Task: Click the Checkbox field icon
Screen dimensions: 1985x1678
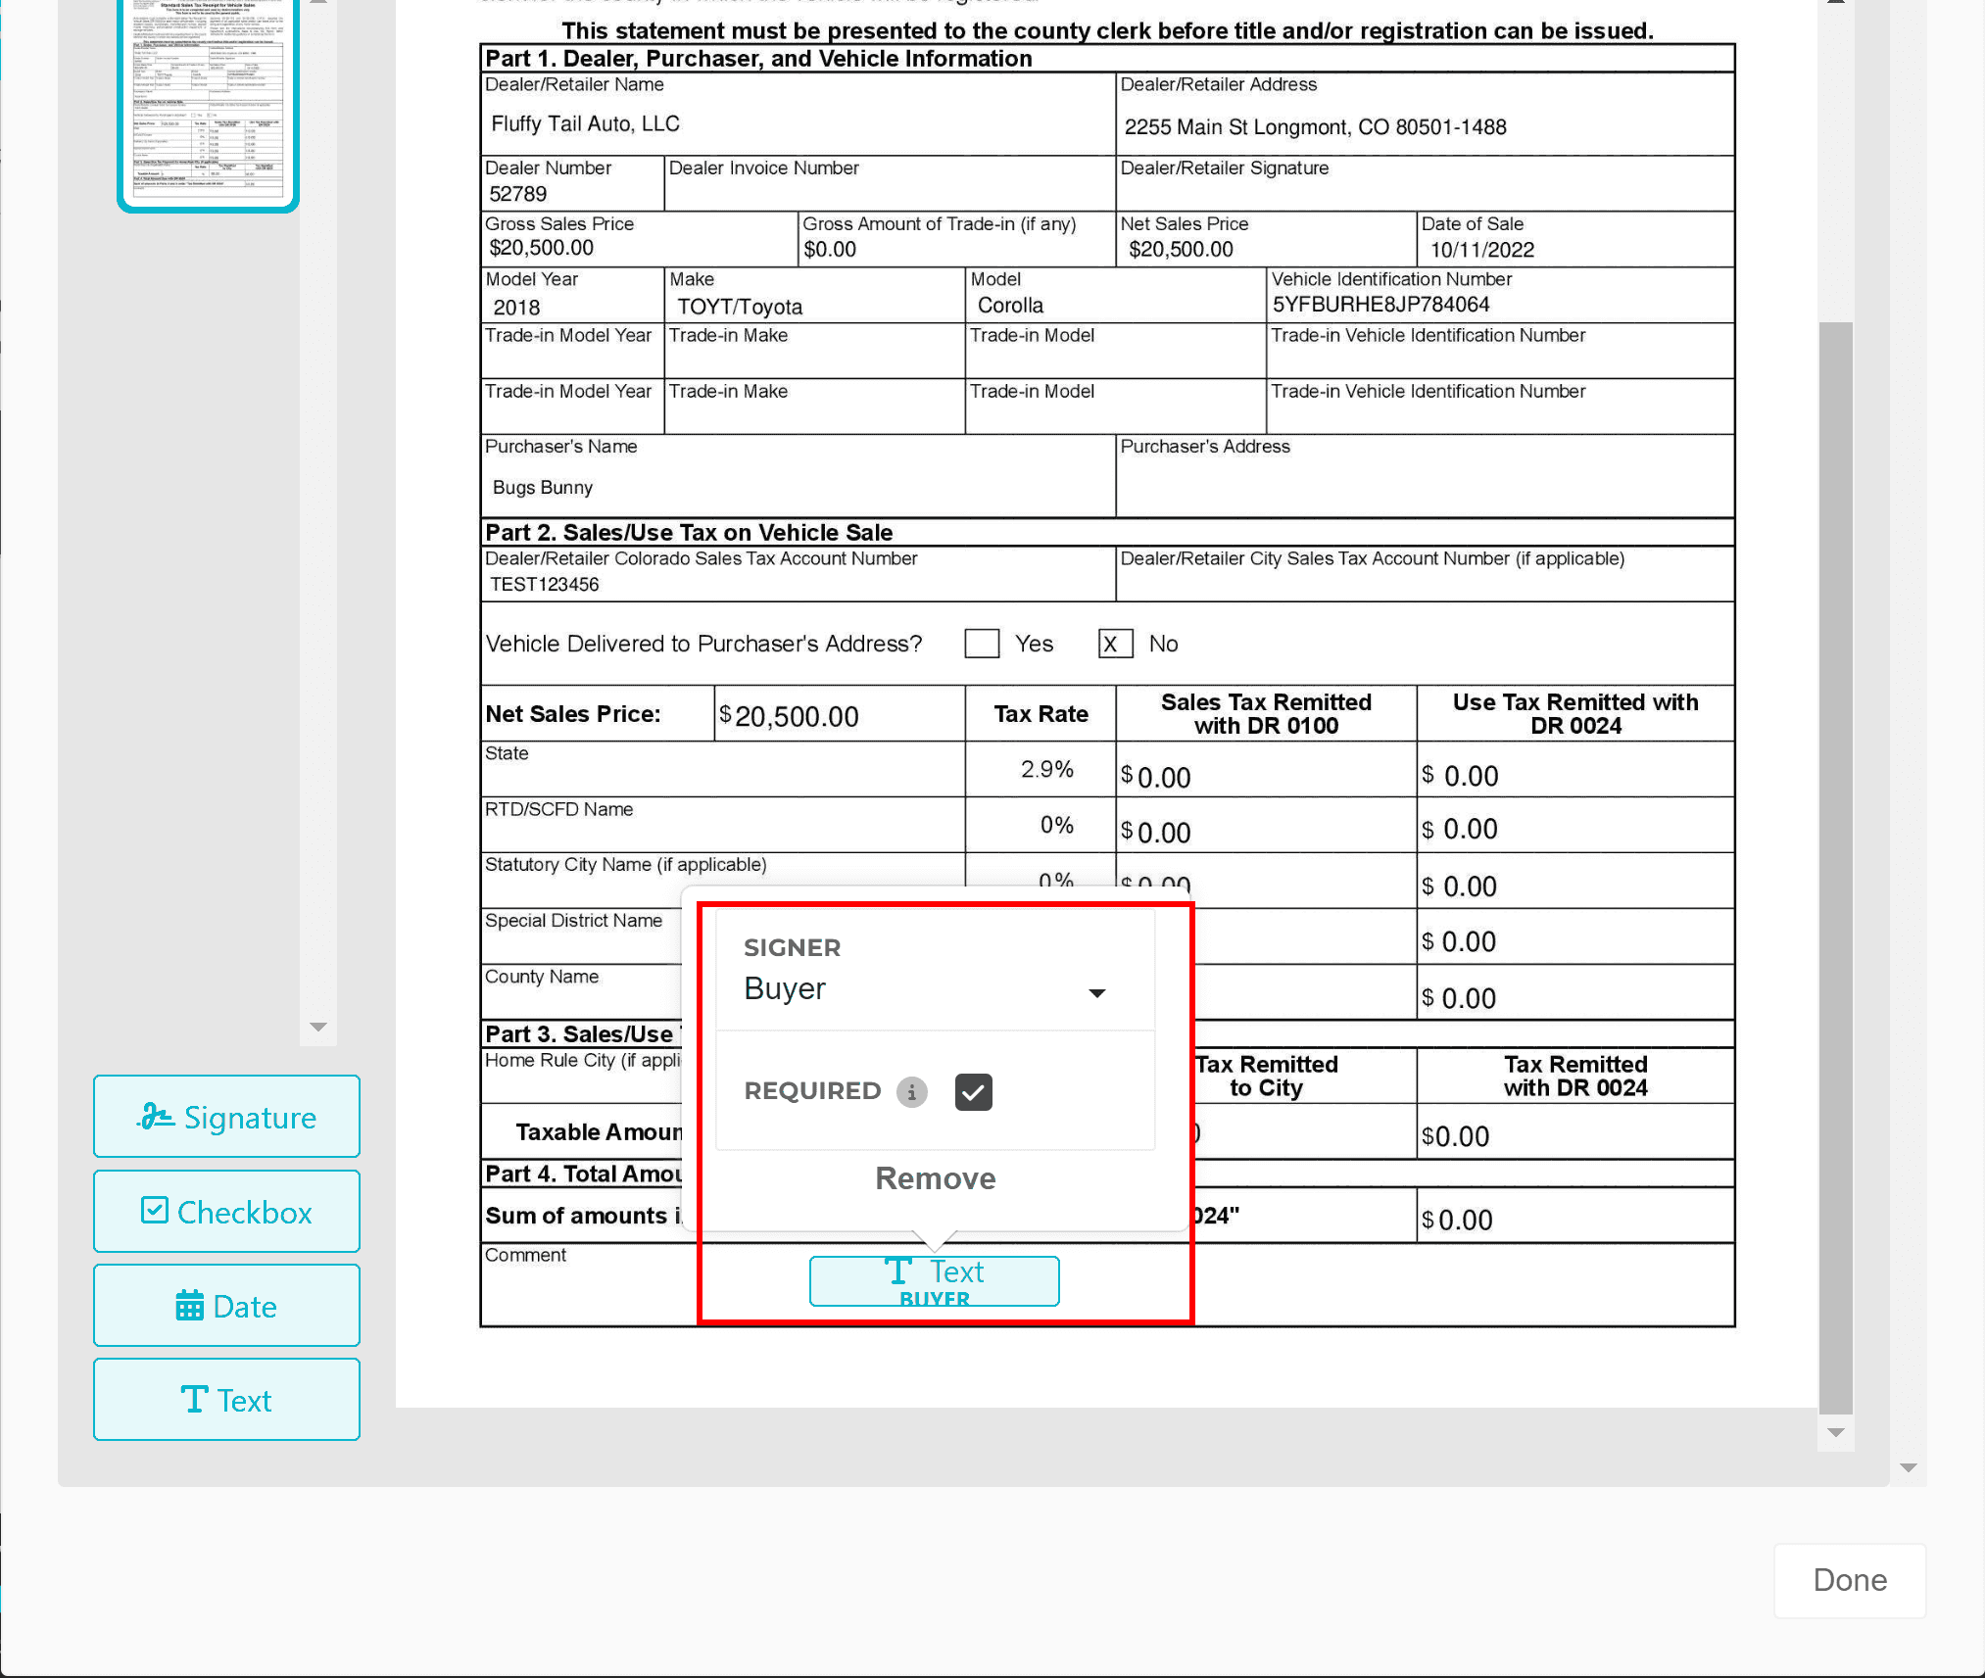Action: (154, 1211)
